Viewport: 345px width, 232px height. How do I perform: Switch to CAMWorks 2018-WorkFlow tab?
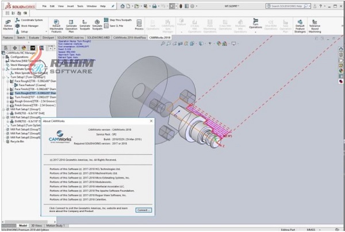[129, 37]
